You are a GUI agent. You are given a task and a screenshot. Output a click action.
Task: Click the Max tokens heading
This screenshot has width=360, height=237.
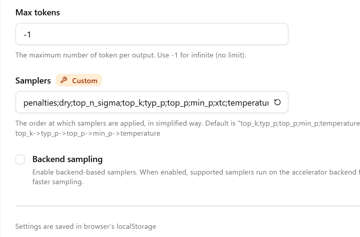click(x=38, y=12)
